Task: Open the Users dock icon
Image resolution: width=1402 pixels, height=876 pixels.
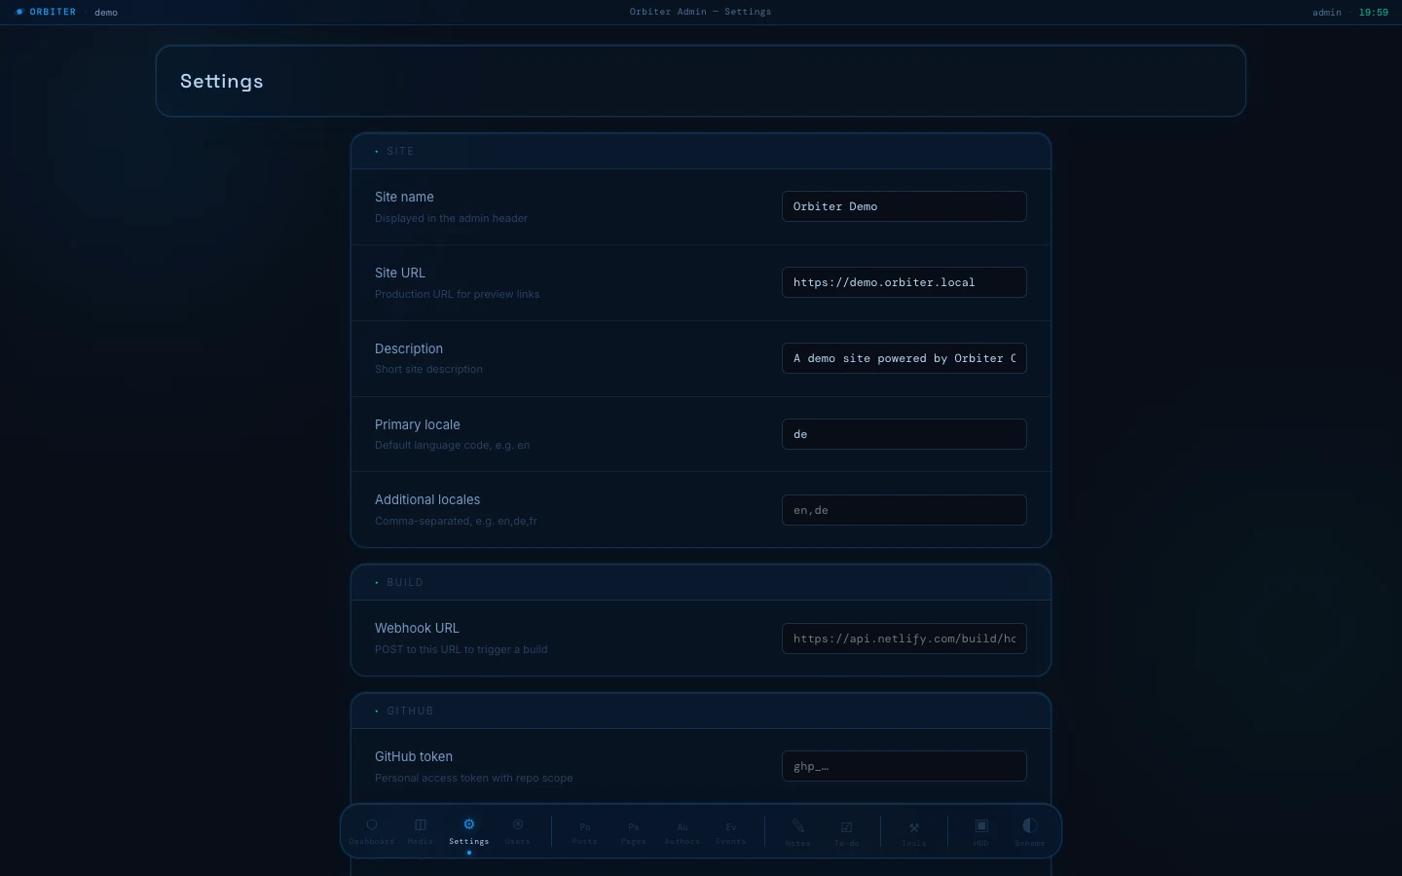Action: click(x=518, y=831)
